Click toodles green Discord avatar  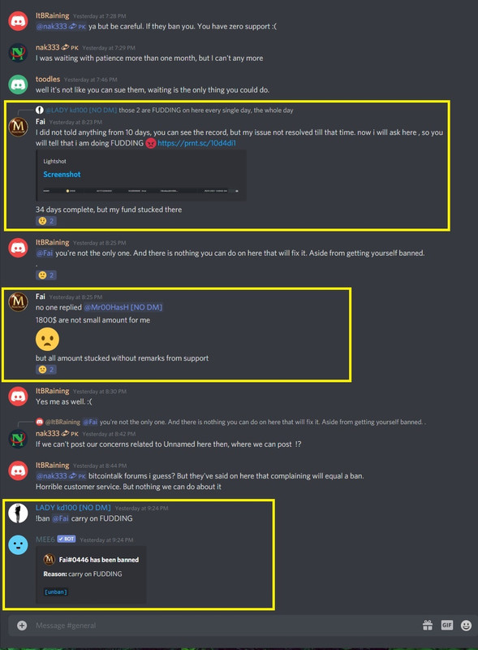click(18, 84)
